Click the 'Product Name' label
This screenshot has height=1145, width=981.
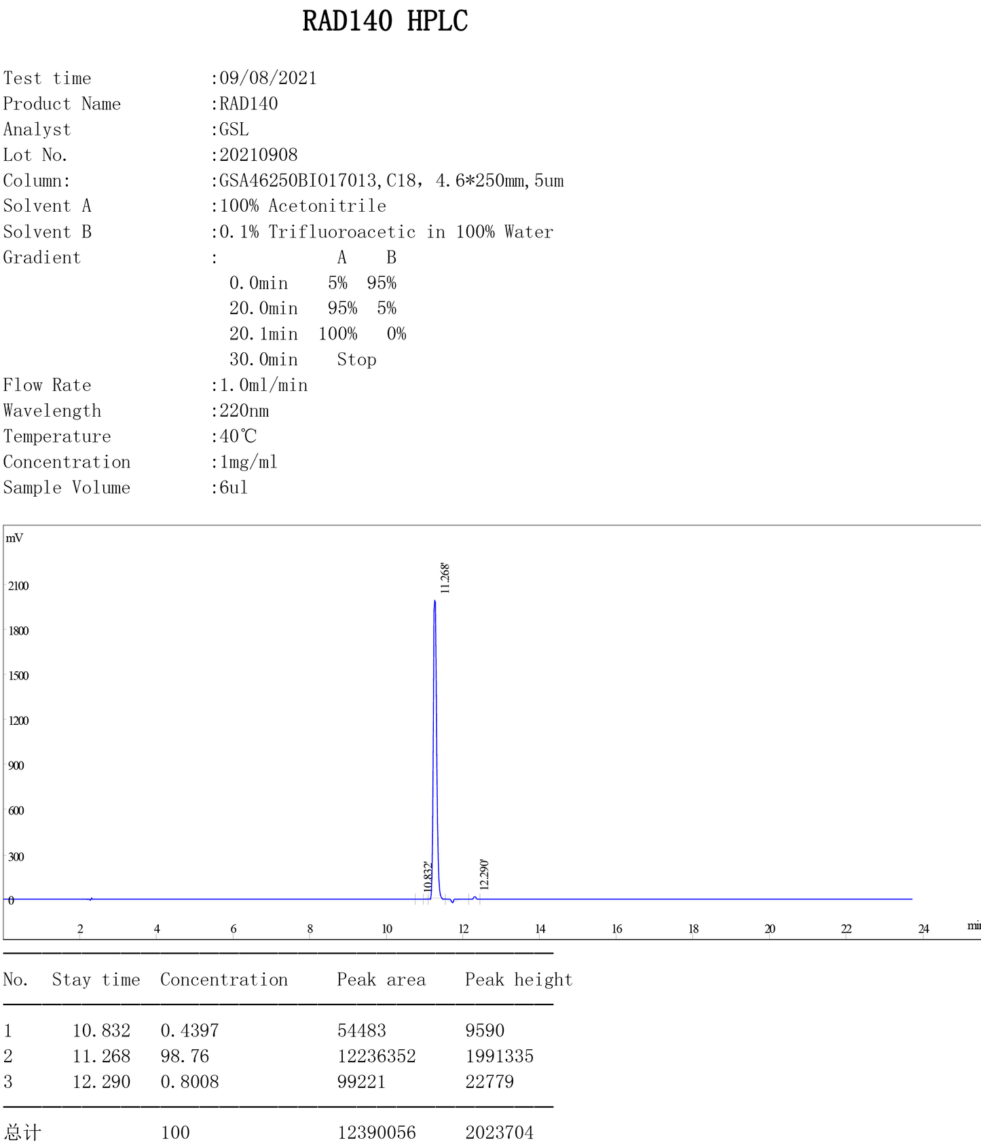pyautogui.click(x=62, y=104)
